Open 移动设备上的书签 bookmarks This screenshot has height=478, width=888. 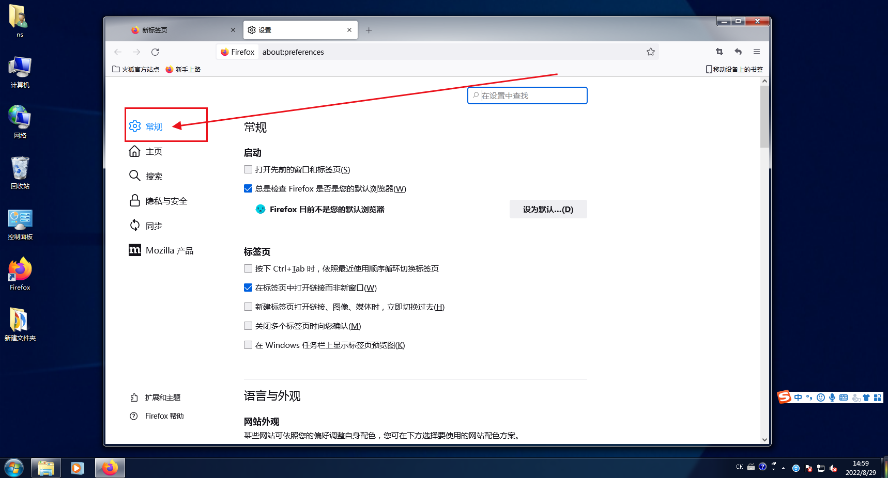pyautogui.click(x=734, y=69)
